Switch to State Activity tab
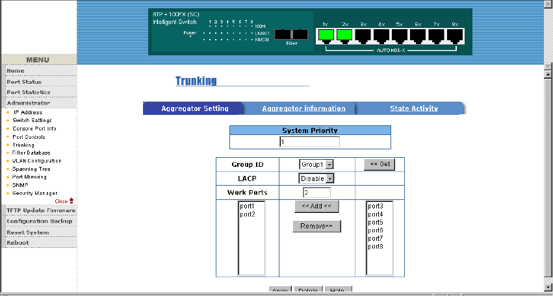The height and width of the screenshot is (296, 553). click(413, 108)
